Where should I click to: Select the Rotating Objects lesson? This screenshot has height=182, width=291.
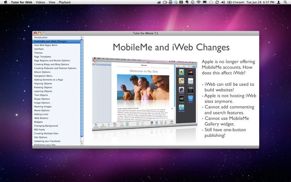click(x=56, y=87)
